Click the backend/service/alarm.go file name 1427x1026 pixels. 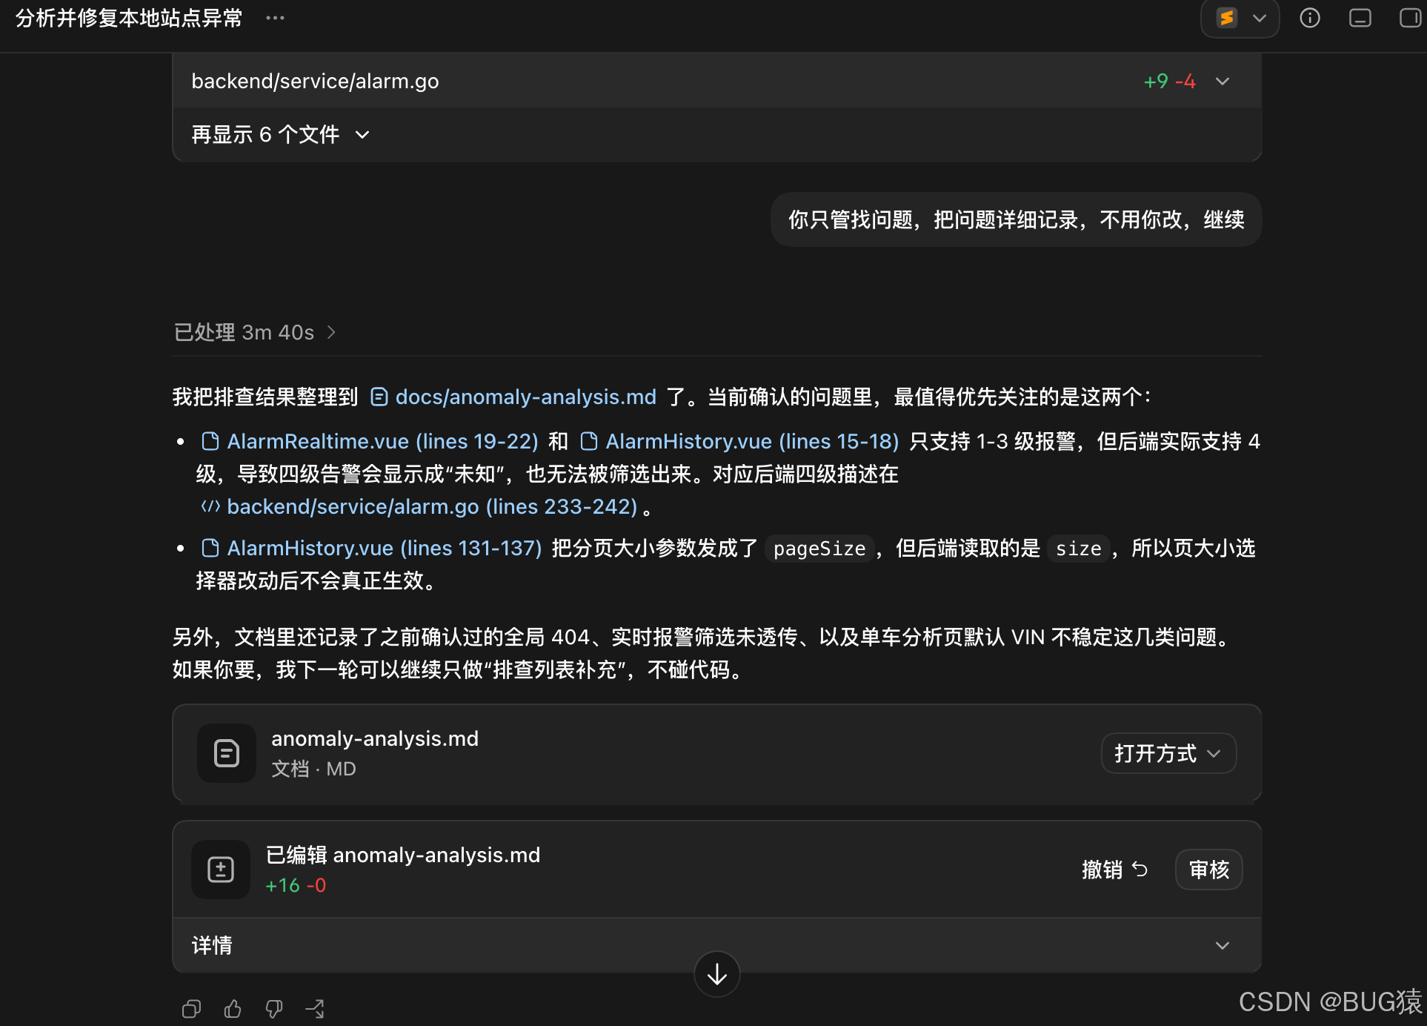point(315,82)
